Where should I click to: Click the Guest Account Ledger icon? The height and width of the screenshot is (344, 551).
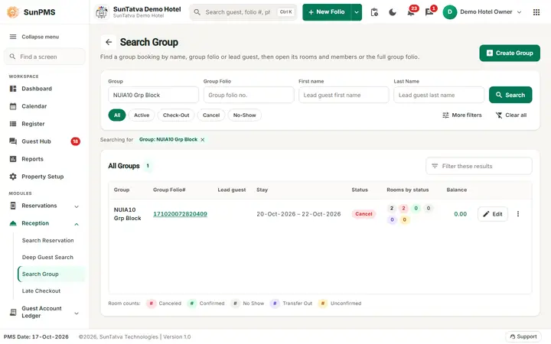point(13,312)
